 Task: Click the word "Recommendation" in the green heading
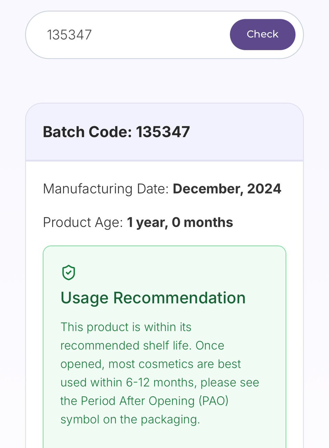click(x=179, y=298)
